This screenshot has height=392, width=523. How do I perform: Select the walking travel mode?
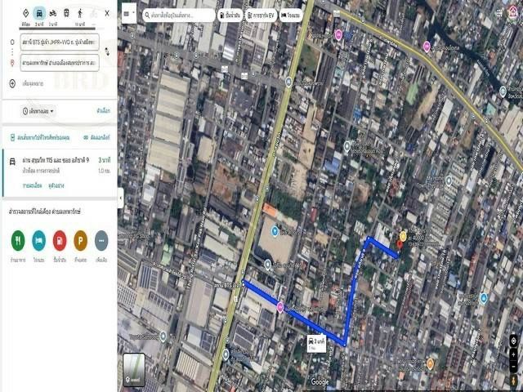coord(80,13)
